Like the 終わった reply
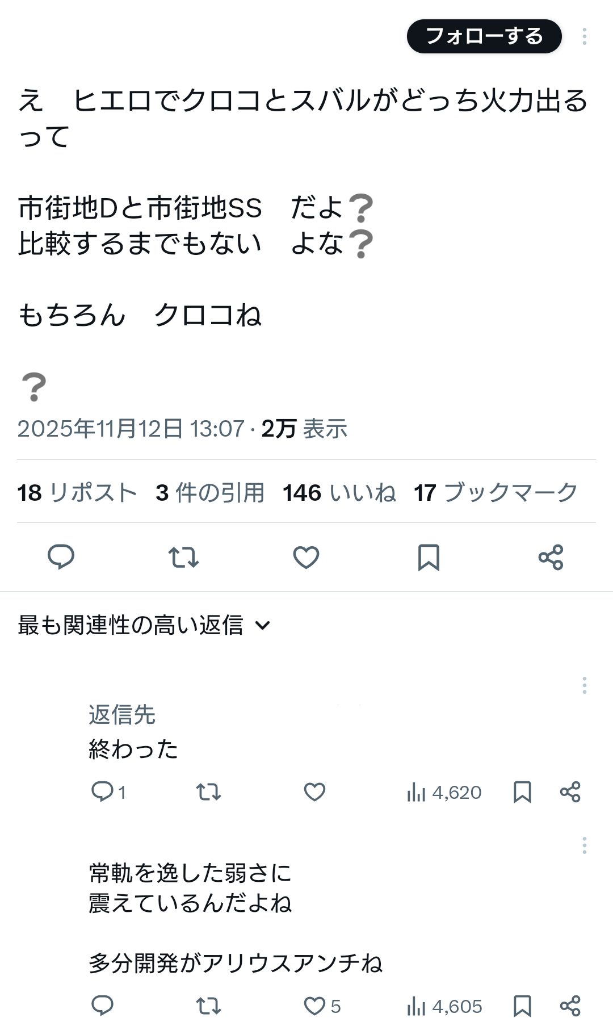 click(314, 792)
